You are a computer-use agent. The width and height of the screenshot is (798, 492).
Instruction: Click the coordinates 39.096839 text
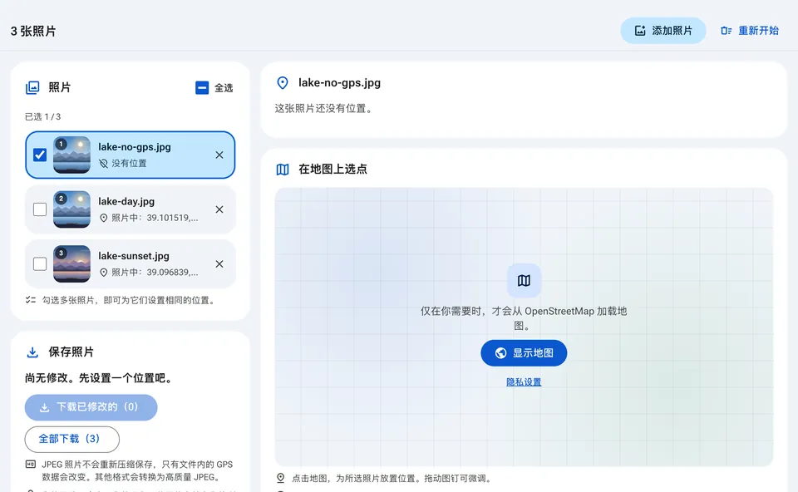173,273
